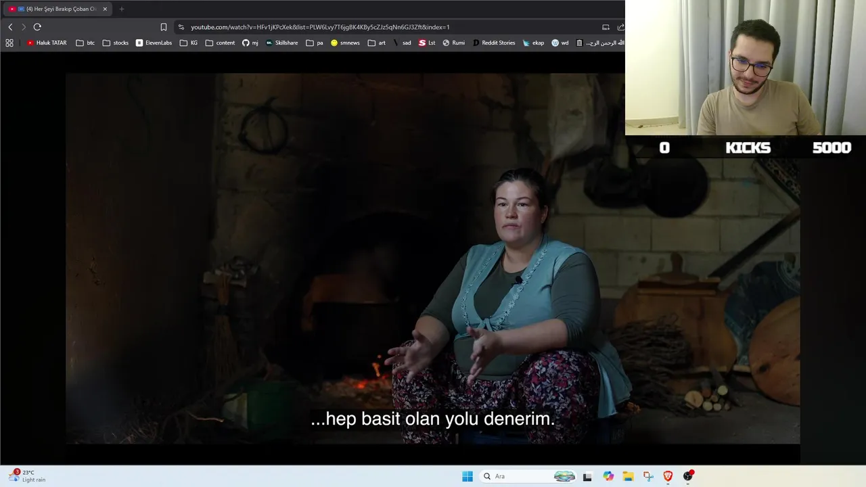Open the Haluk TATAR bookmark
The height and width of the screenshot is (487, 866).
[x=47, y=43]
